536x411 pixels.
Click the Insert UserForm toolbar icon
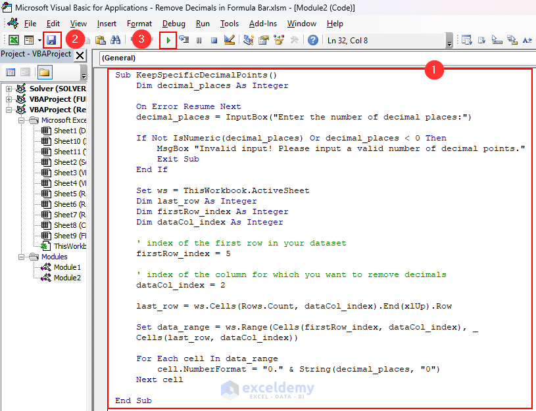29,40
